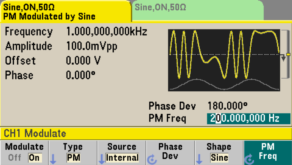Open the modulation Type PM softkey
This screenshot has width=292, height=165.
[73, 153]
